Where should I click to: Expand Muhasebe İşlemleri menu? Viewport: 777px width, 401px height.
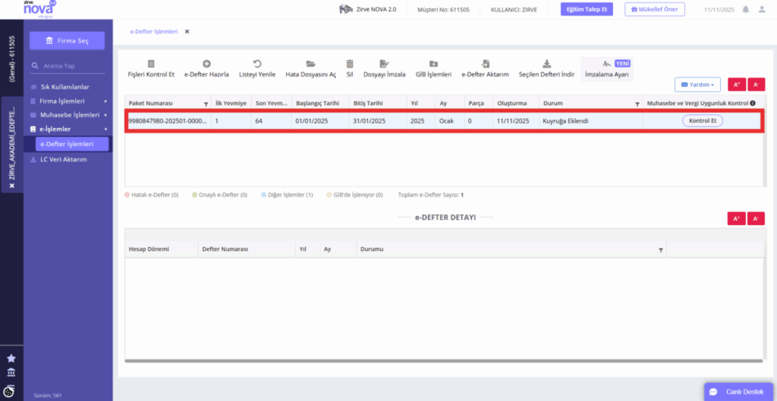point(68,115)
